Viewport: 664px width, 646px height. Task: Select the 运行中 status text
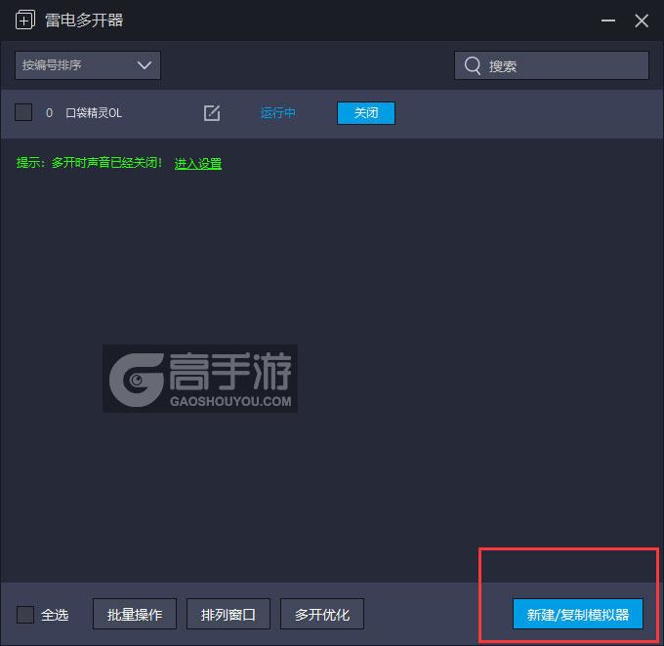pyautogui.click(x=277, y=113)
